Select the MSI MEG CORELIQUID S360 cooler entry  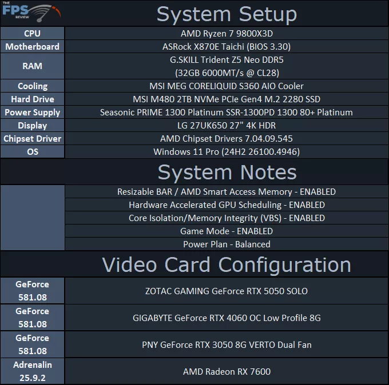(226, 86)
